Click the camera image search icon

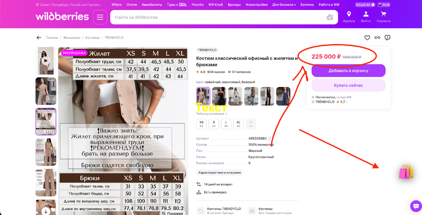pos(330,17)
